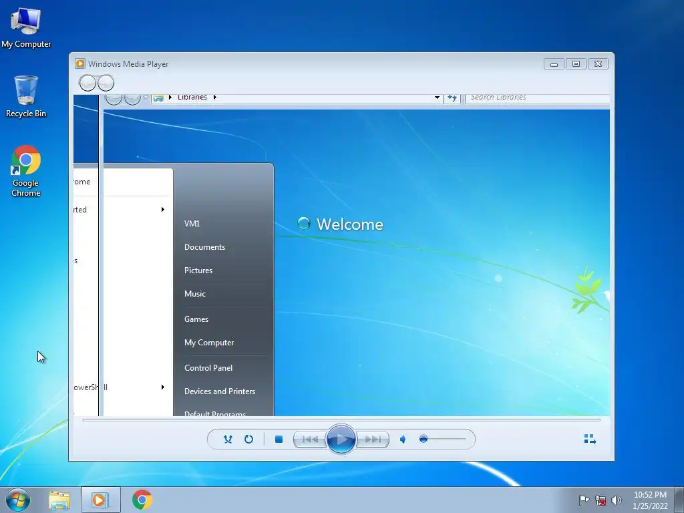Mute the player volume

click(x=403, y=440)
